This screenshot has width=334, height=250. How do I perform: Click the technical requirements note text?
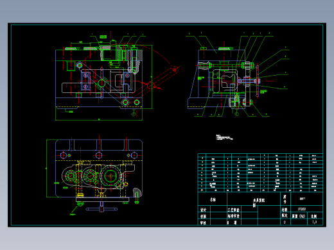224,137
